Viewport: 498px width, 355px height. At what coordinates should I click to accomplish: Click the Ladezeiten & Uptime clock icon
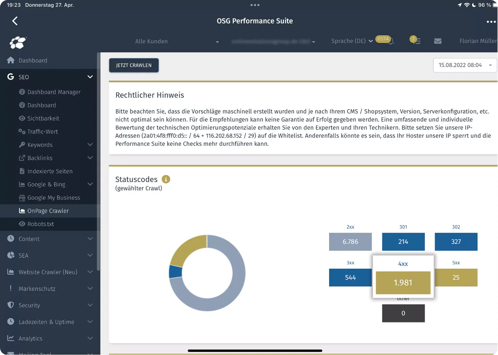click(11, 321)
